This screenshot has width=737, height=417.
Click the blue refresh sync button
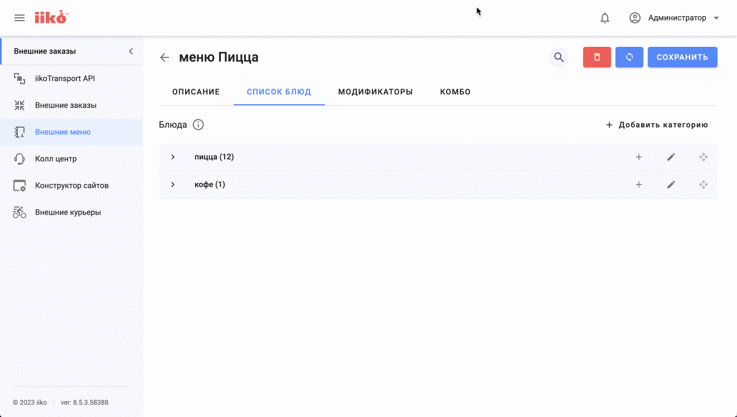coord(629,57)
